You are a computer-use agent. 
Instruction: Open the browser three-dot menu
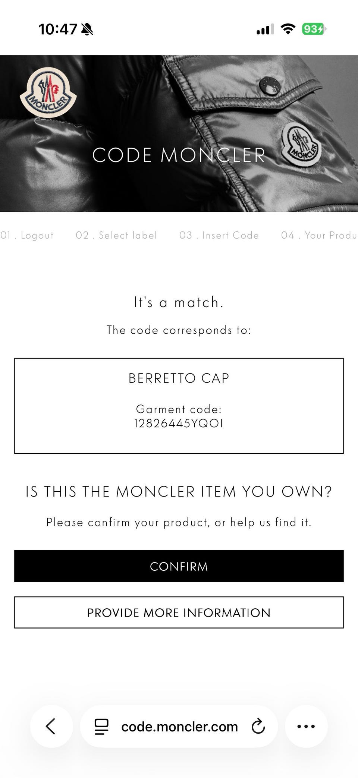[x=306, y=726]
